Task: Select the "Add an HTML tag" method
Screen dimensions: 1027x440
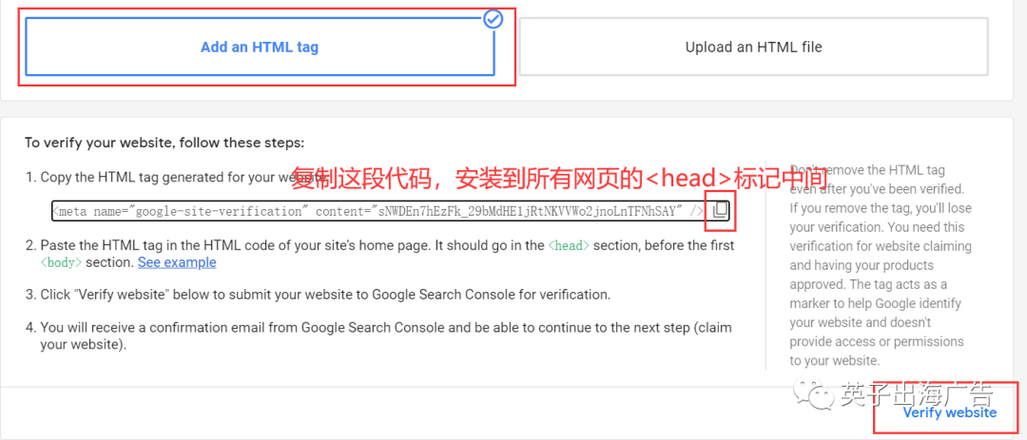Action: (x=260, y=47)
